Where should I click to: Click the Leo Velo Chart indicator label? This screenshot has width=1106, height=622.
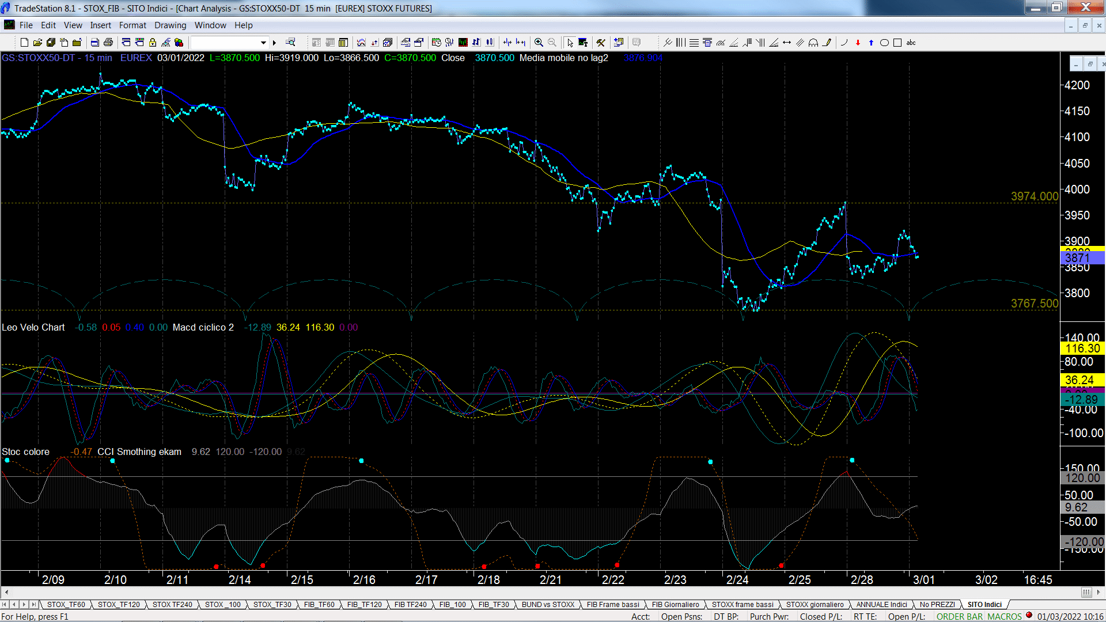(x=33, y=327)
